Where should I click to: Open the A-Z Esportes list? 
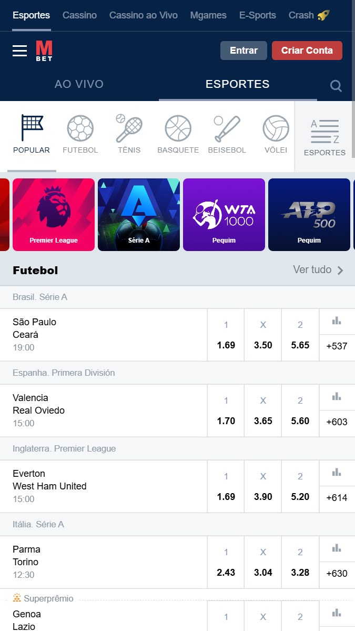pos(324,137)
